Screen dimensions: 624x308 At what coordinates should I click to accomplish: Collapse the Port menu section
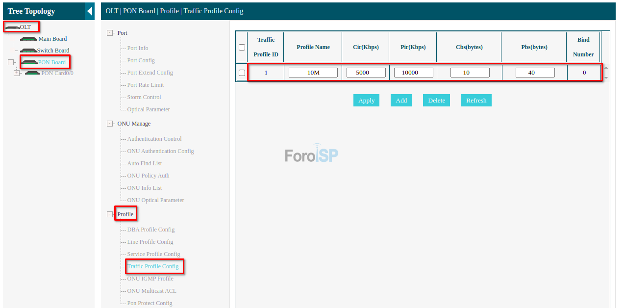click(x=110, y=33)
